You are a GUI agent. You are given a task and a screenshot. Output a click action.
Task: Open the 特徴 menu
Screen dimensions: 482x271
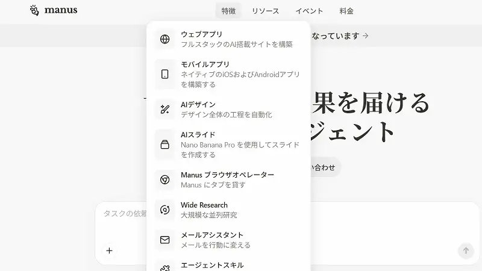tap(228, 11)
